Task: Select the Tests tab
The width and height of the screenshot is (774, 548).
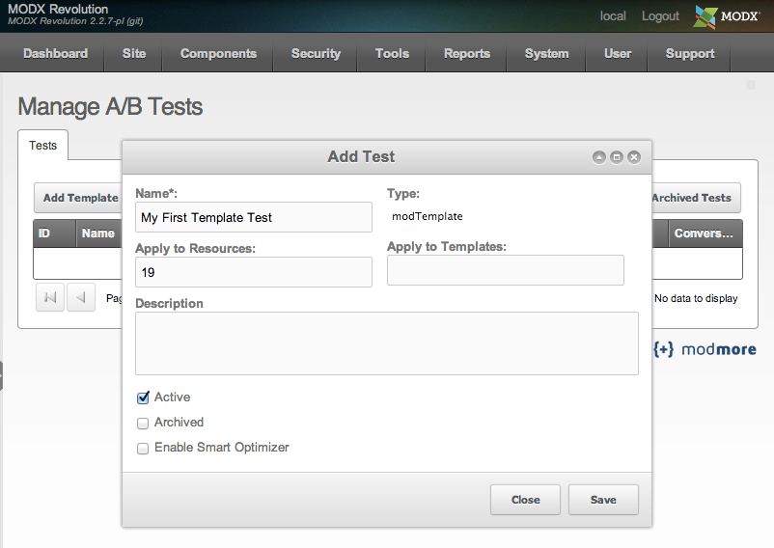Action: click(x=42, y=145)
